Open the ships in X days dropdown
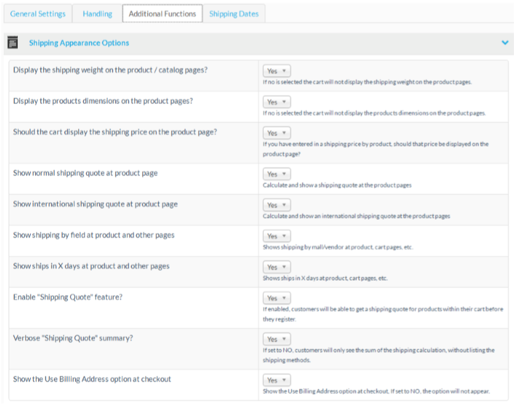Image resolution: width=514 pixels, height=405 pixels. click(x=276, y=267)
